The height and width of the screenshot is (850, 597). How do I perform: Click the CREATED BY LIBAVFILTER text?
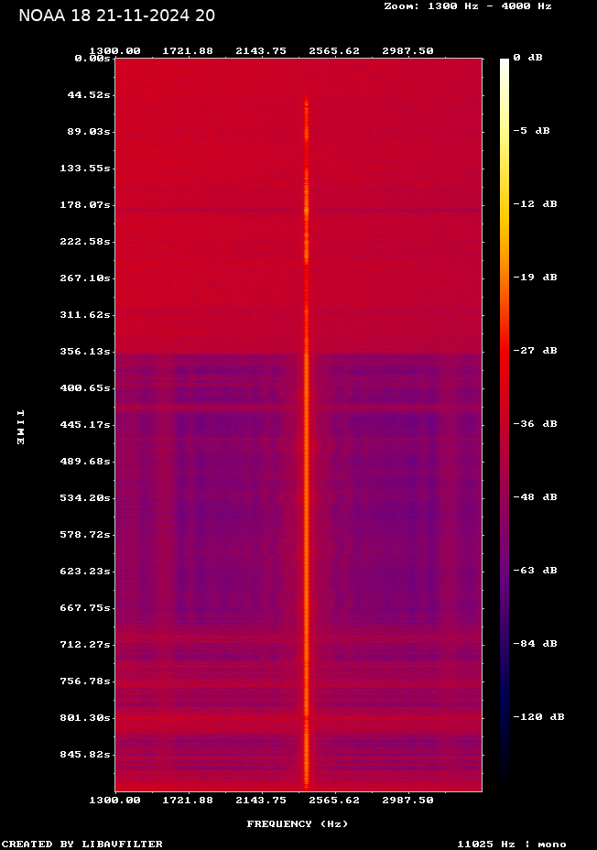tap(82, 844)
